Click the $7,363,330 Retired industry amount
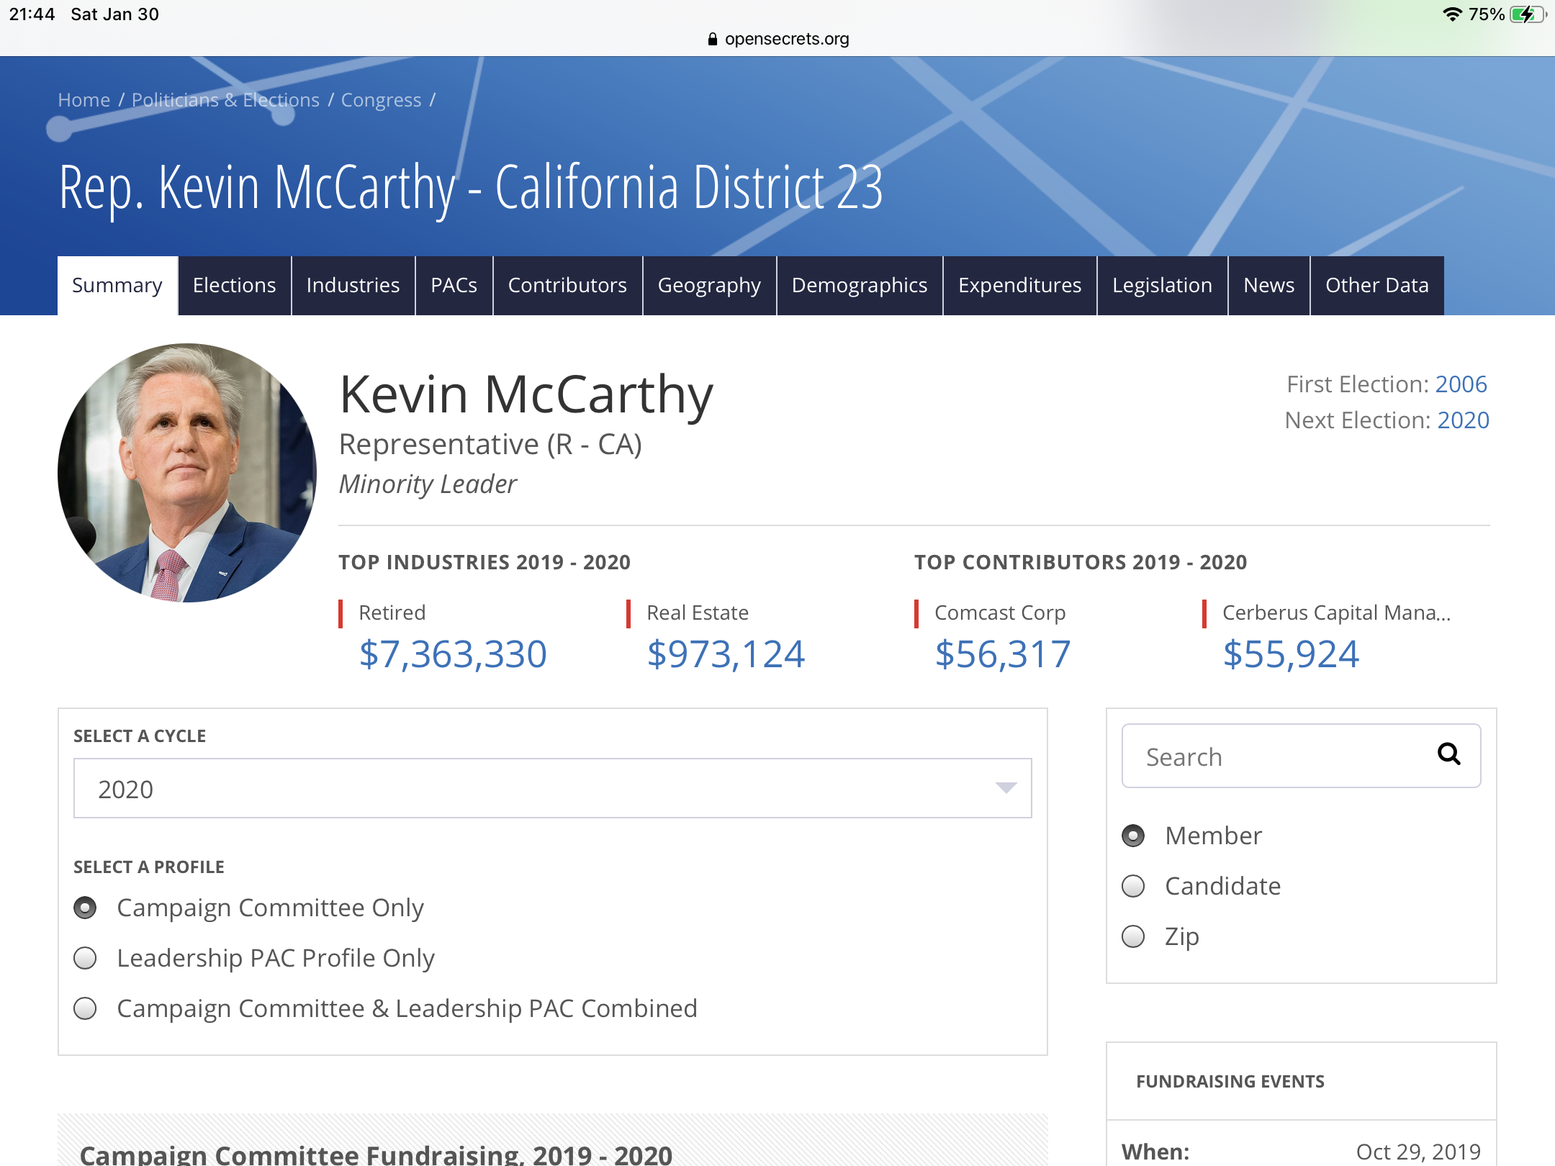 [x=453, y=655]
